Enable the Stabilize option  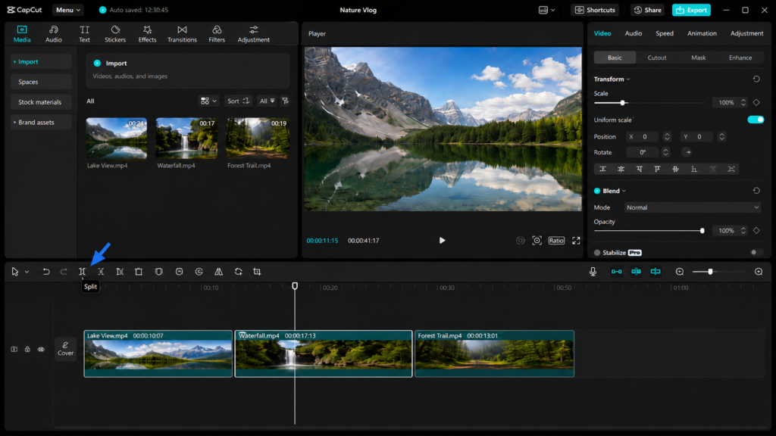point(597,253)
